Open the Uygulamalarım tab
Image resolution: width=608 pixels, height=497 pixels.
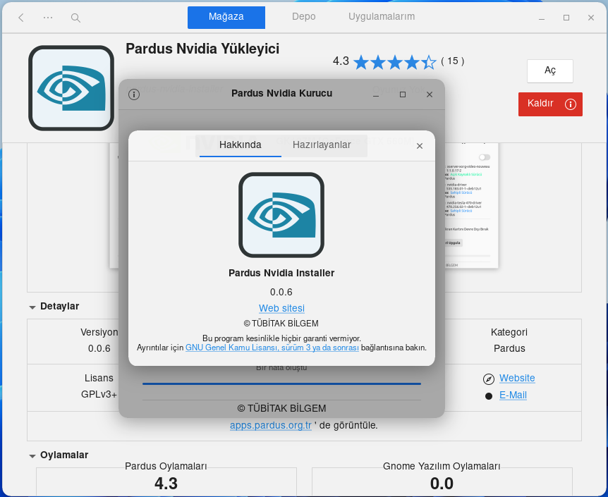pos(382,17)
